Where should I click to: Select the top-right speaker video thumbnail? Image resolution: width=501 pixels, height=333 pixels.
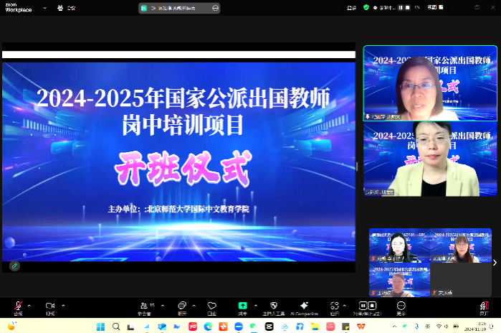point(420,83)
